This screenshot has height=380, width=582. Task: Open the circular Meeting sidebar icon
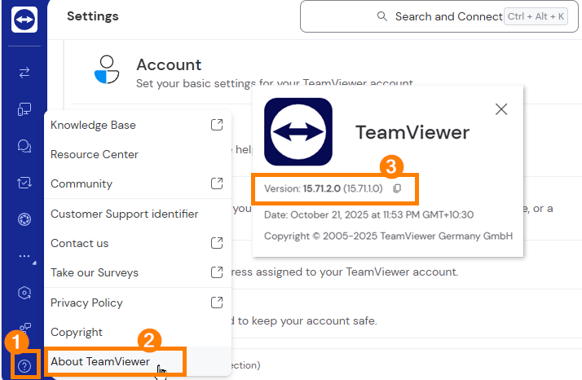tap(24, 219)
